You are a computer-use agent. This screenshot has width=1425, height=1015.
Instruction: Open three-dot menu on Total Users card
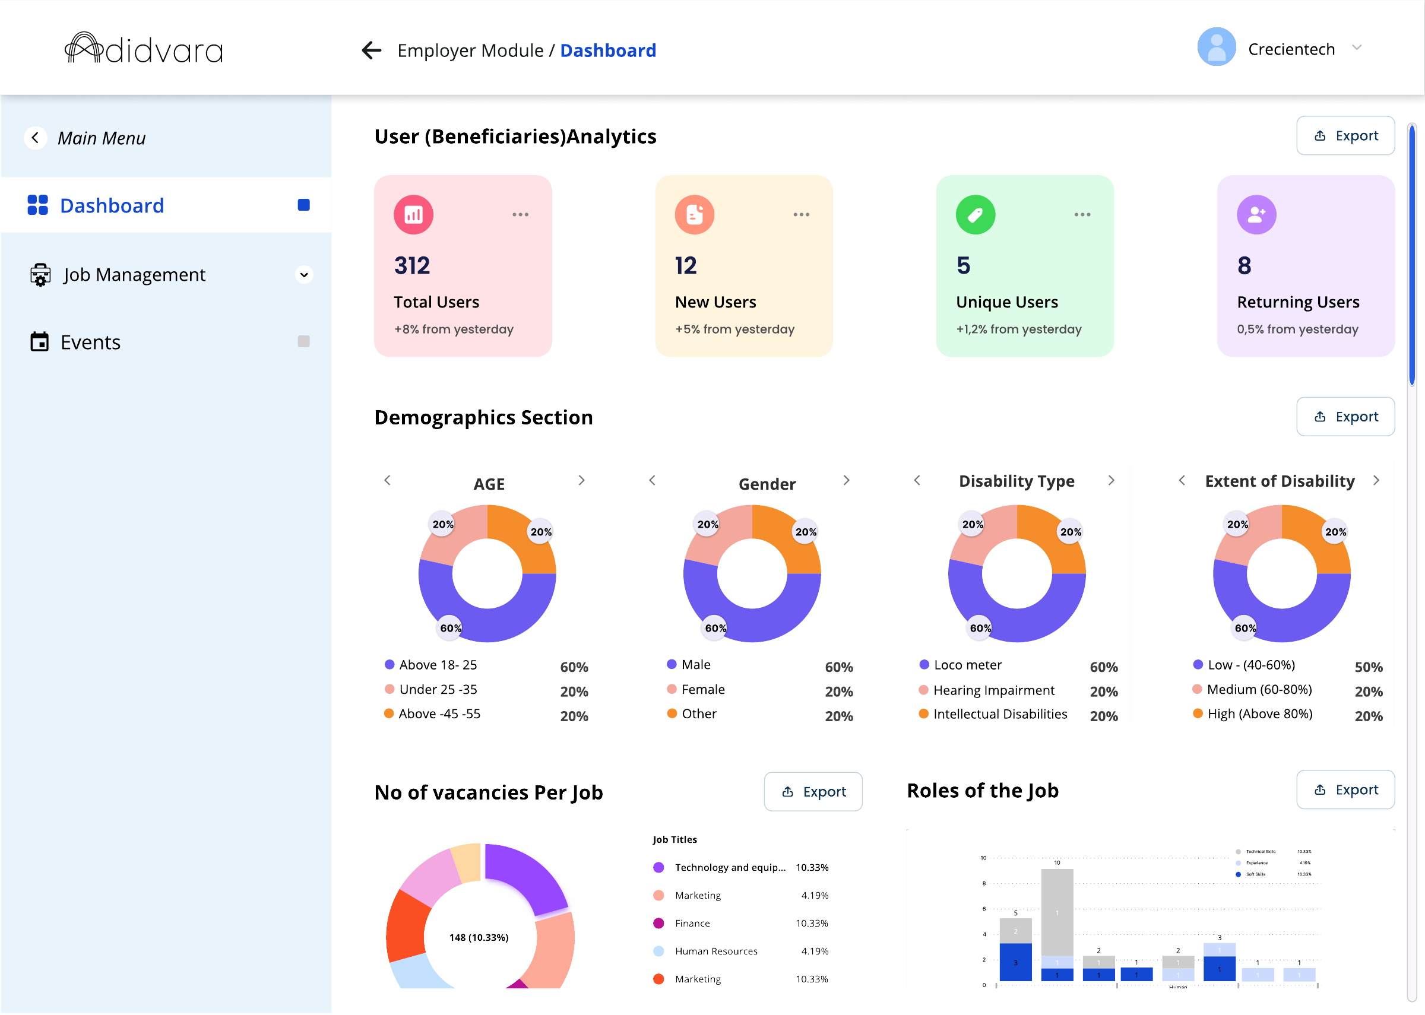[x=520, y=214]
